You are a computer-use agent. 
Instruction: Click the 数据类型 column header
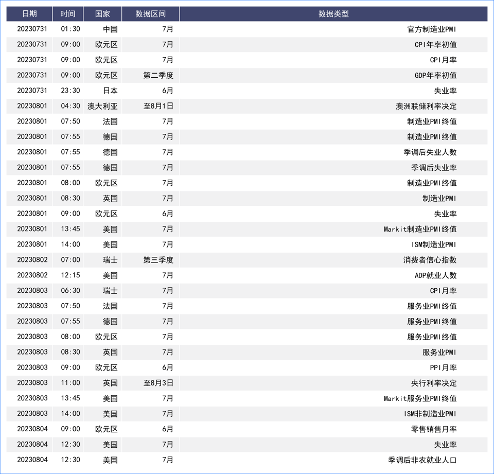pyautogui.click(x=333, y=14)
